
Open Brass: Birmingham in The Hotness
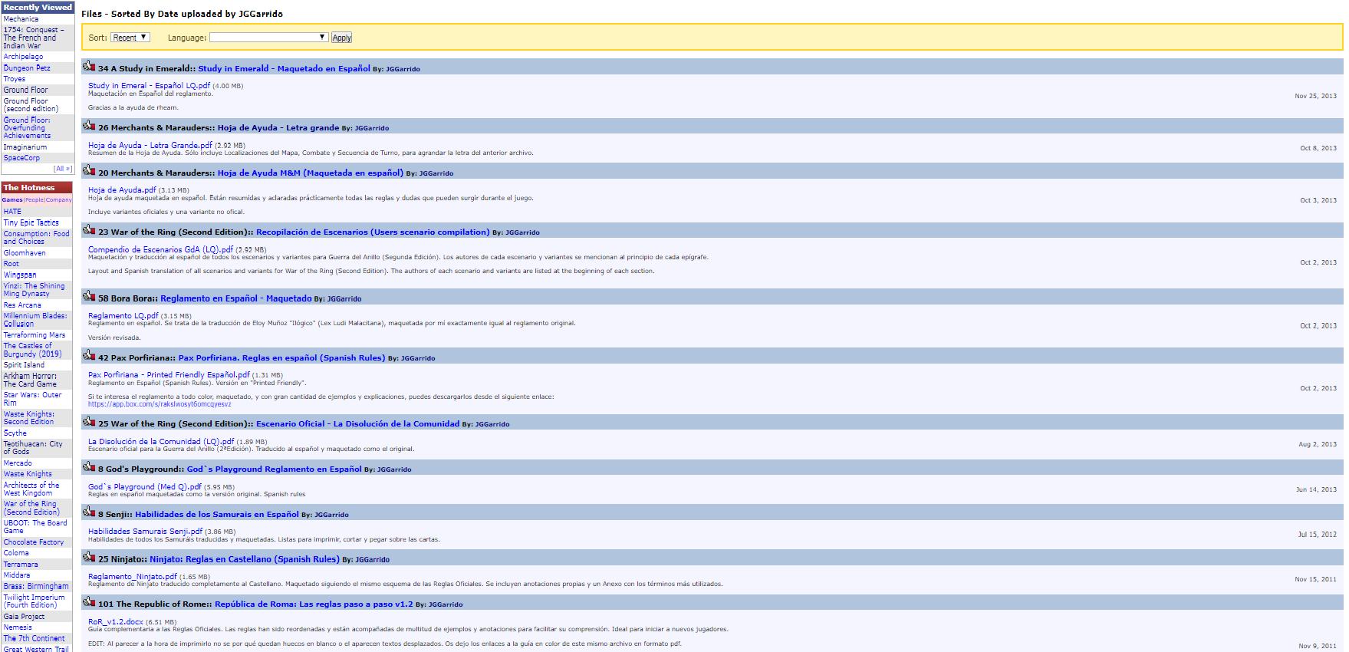(36, 586)
